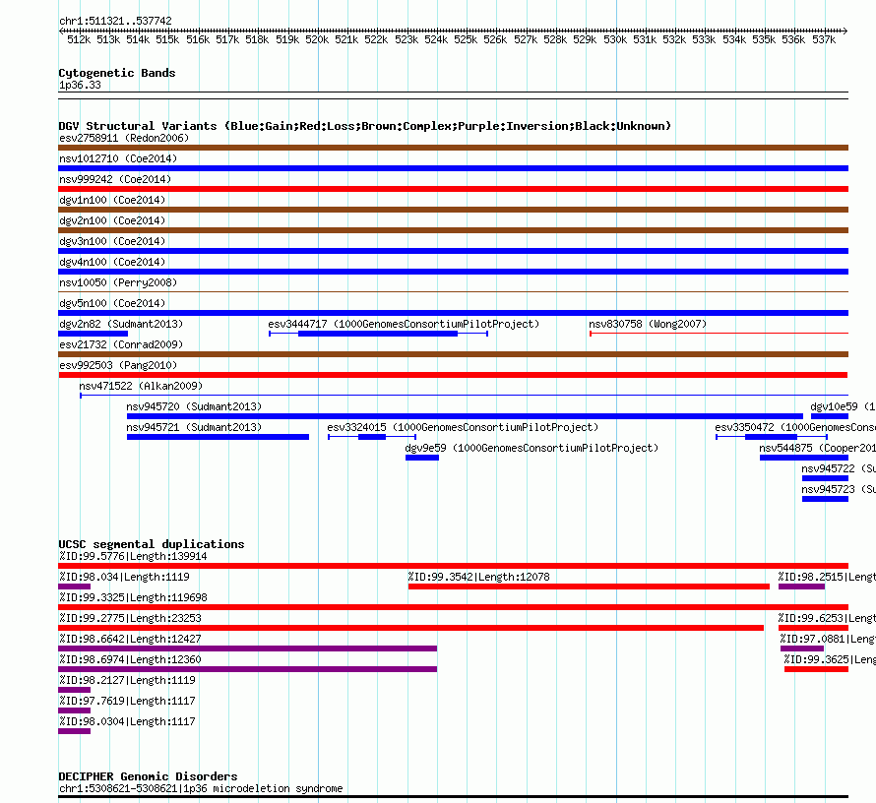Viewport: 876px width, 803px height.
Task: Click nsv830758 (Wong2007) label
Action: click(x=648, y=324)
